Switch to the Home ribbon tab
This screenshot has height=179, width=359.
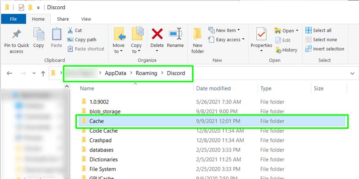[x=38, y=19]
